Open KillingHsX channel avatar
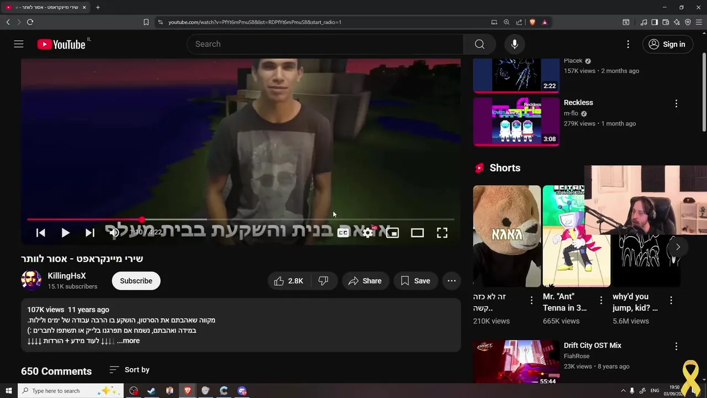707x398 pixels. 31,280
